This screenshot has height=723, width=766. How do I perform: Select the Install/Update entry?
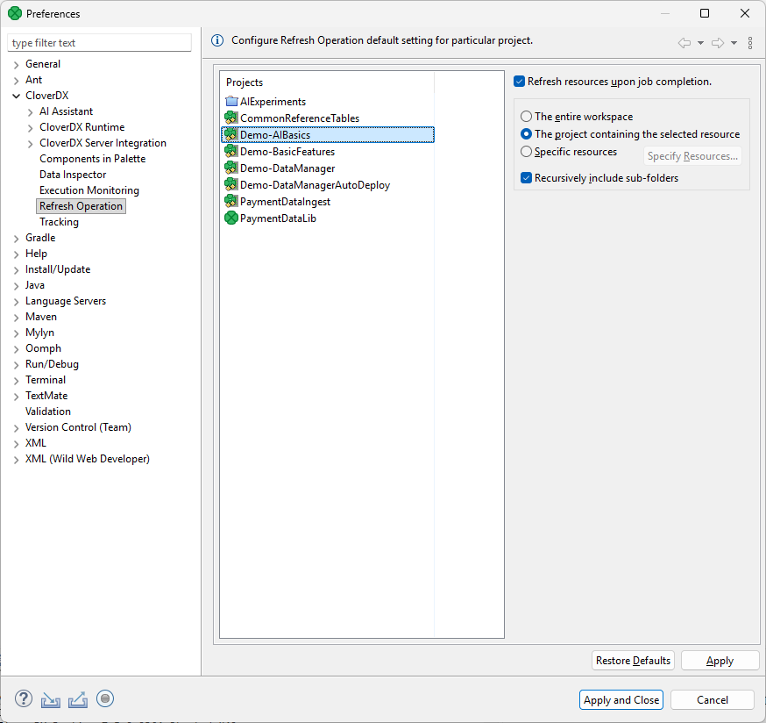58,269
